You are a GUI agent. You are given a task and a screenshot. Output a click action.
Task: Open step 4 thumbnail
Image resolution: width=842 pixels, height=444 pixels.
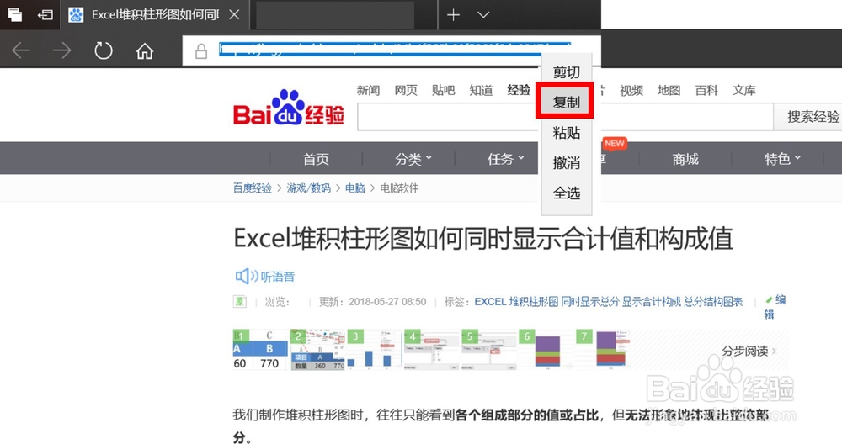(x=432, y=350)
